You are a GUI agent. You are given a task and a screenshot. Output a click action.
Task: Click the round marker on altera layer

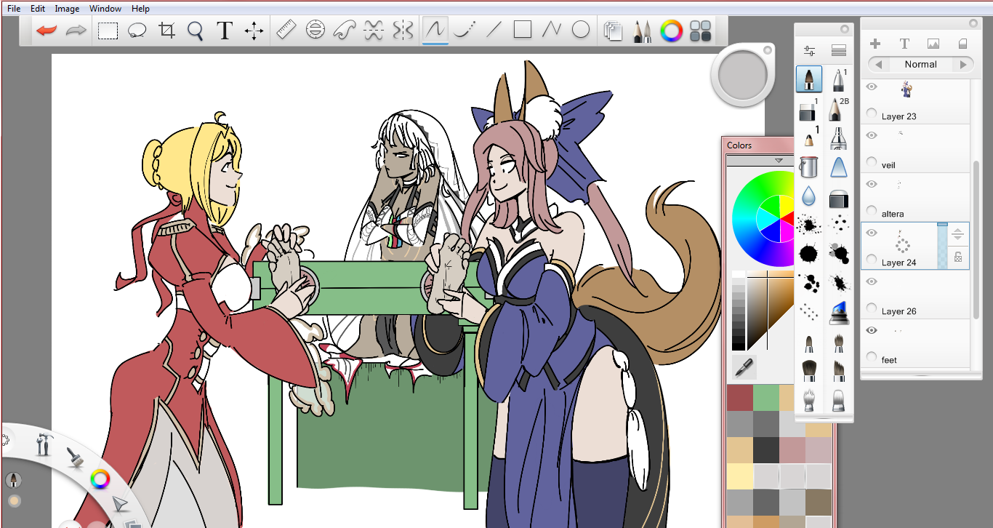pos(872,211)
